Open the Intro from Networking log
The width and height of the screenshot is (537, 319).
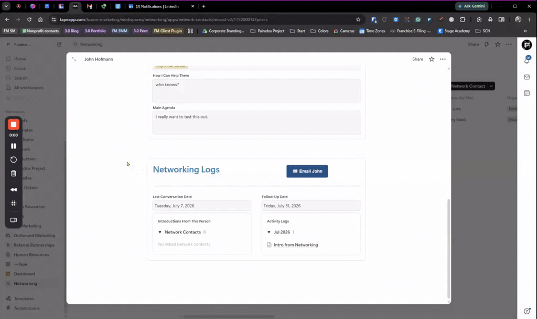point(296,244)
